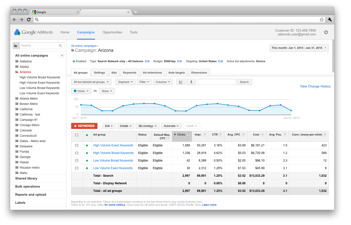Click the download report icon
This screenshot has width=351, height=225.
coord(191,82)
